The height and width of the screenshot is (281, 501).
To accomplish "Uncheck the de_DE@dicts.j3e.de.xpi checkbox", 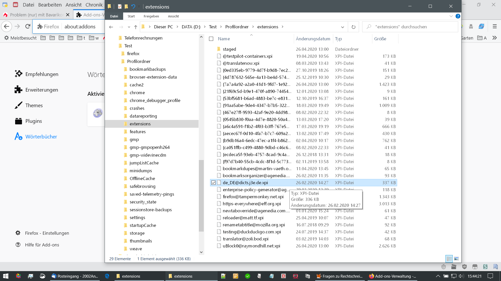I will [213, 183].
